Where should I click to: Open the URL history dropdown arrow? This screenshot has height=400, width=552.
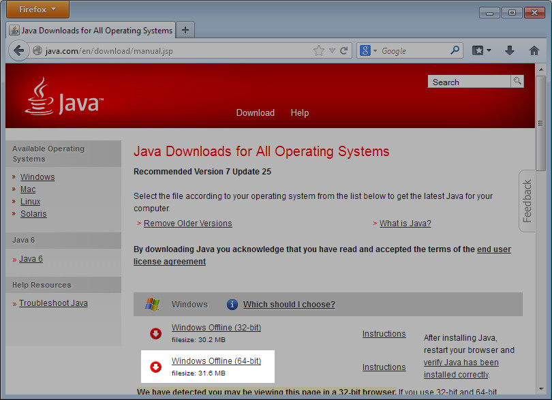pyautogui.click(x=332, y=50)
